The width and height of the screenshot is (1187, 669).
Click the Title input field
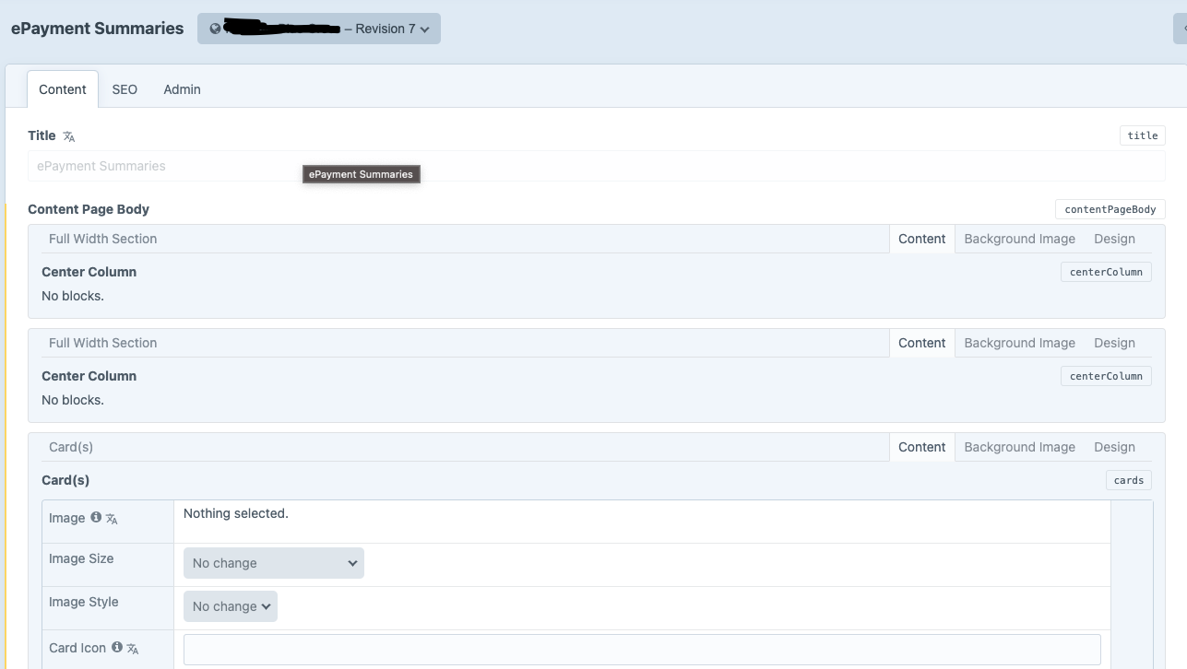point(597,166)
